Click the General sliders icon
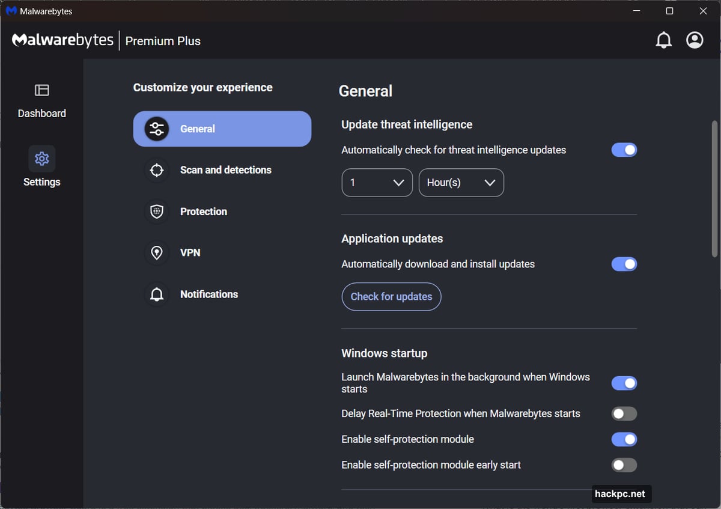 coord(156,129)
